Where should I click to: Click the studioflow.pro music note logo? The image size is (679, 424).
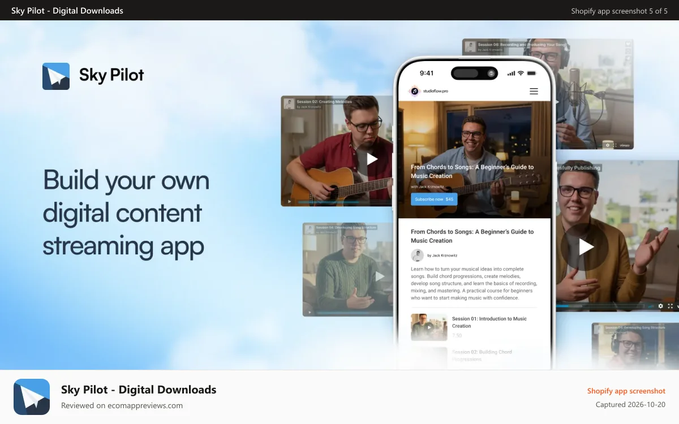pyautogui.click(x=414, y=91)
